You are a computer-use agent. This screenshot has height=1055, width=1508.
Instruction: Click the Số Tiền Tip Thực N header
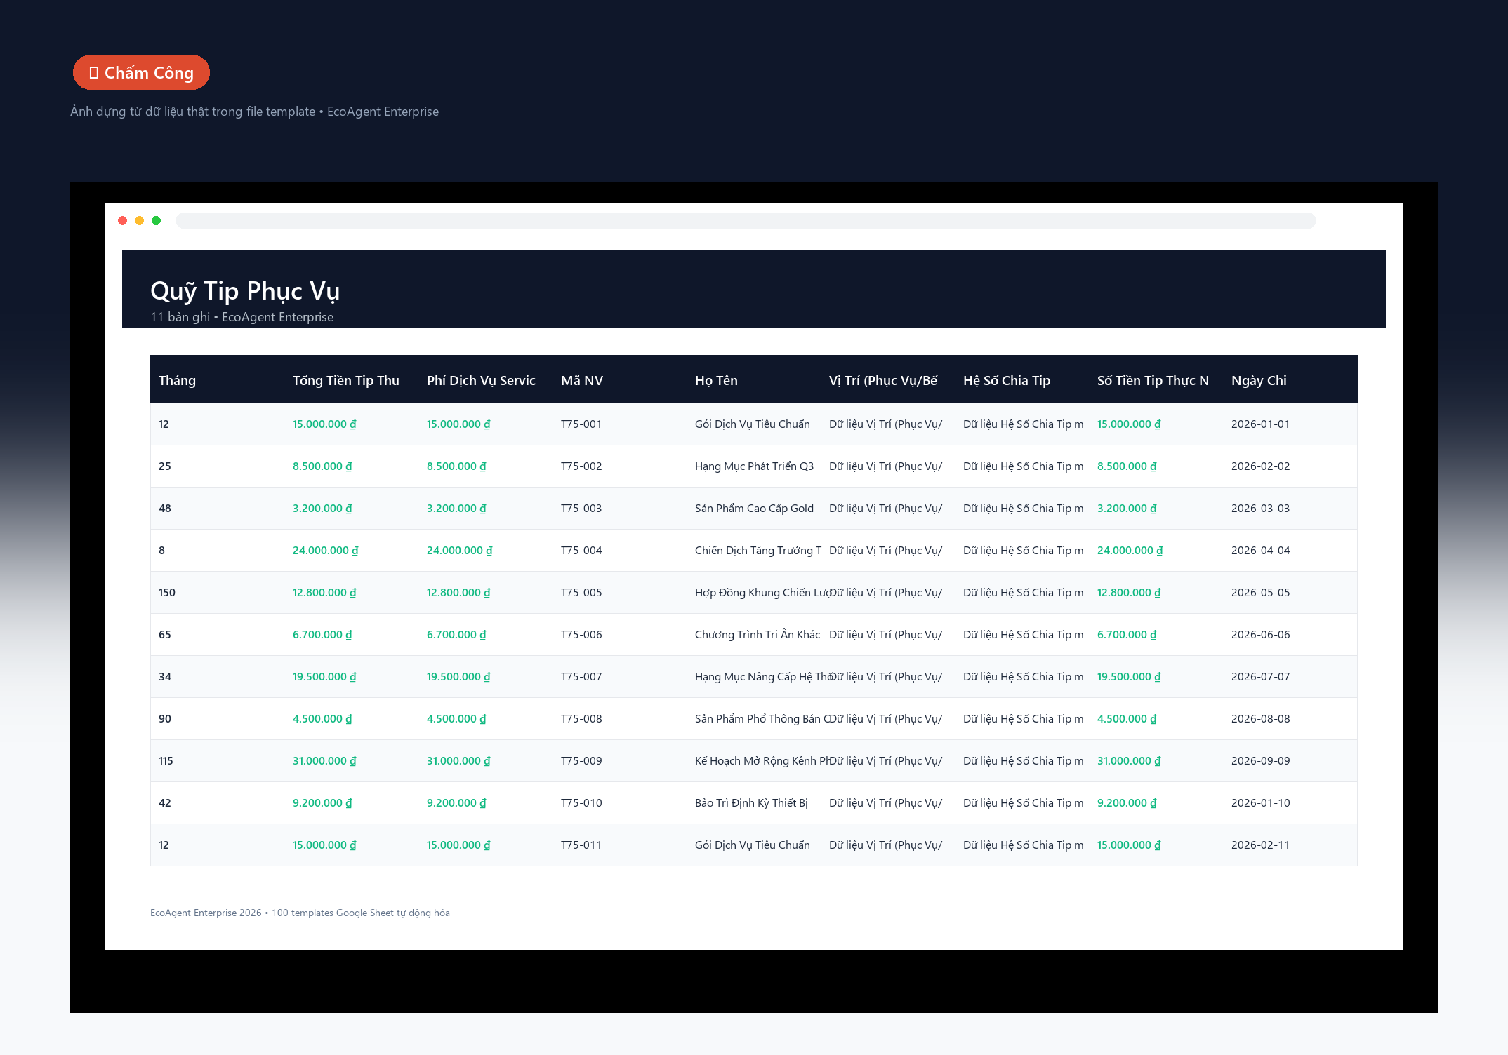(1153, 380)
